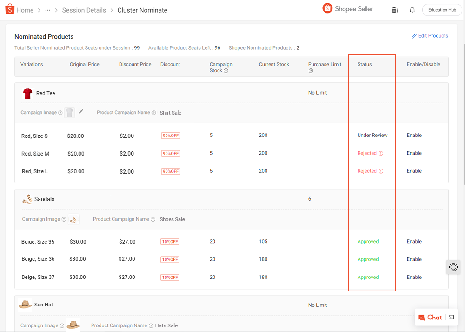The width and height of the screenshot is (465, 332).
Task: Open notifications via the bell icon
Action: coord(412,10)
